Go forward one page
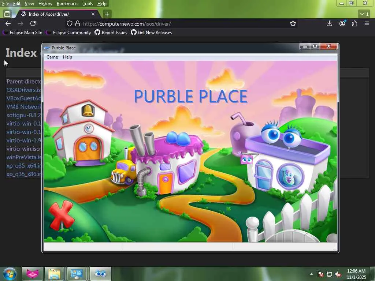Screen dimensions: 375x281 point(21,23)
